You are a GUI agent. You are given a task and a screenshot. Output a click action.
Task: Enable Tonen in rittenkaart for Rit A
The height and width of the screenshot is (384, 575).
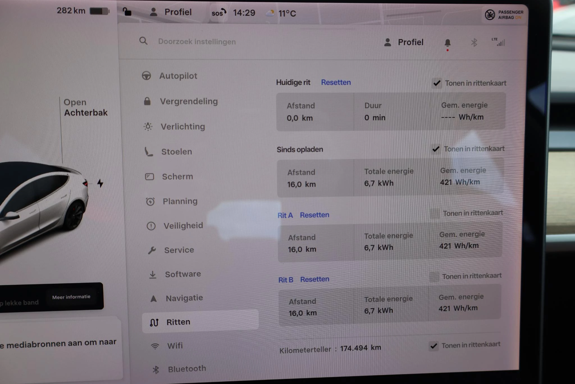[x=434, y=213]
